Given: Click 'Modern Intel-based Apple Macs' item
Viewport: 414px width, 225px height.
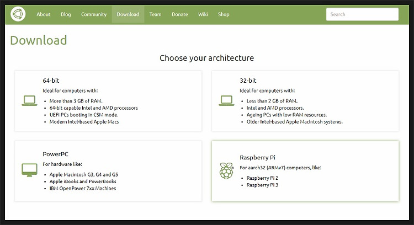Looking at the screenshot, I should [x=84, y=122].
